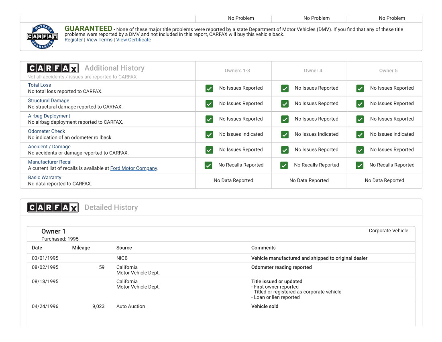Click Not all accidents / issues disclaimer
The height and width of the screenshot is (342, 442).
coord(82,77)
